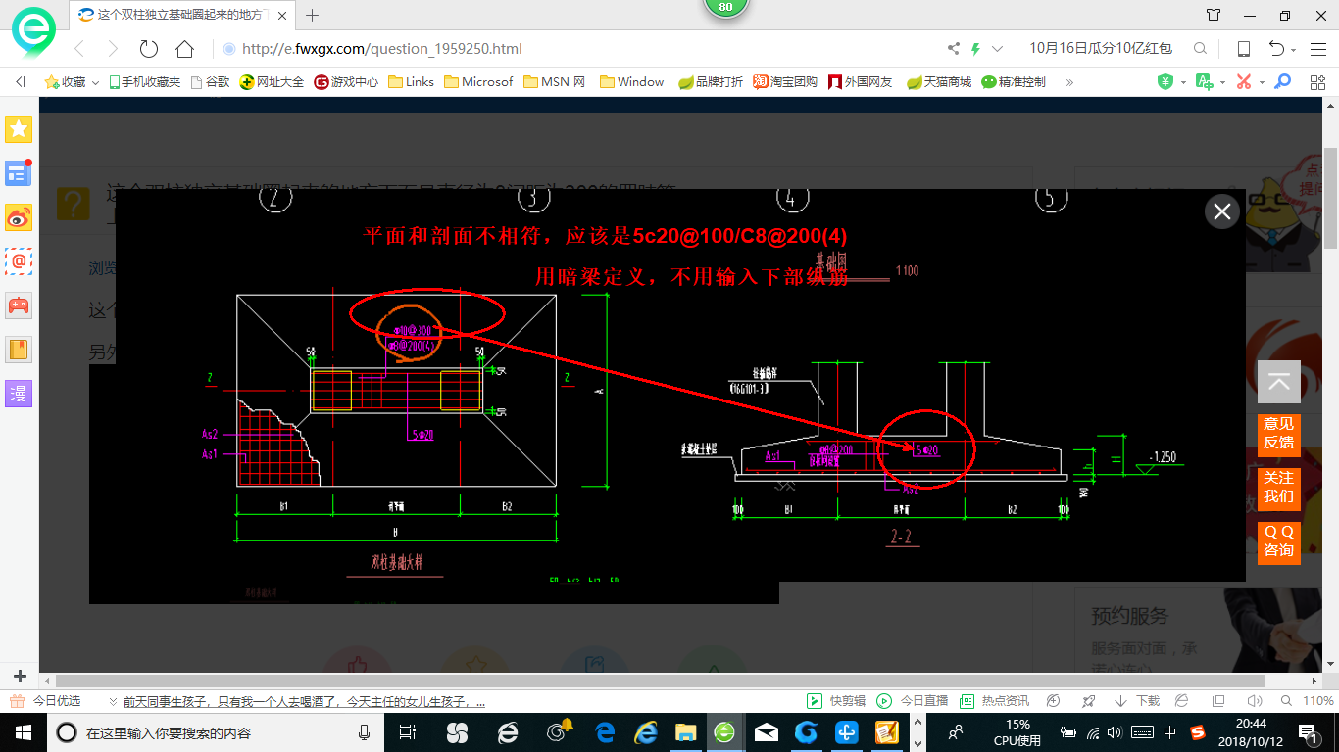Expand the scissors screenshot dropdown arrow
The image size is (1339, 752).
pos(1261,82)
